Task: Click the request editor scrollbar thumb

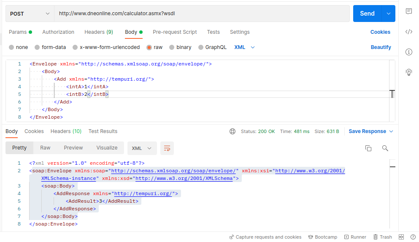Action: click(x=392, y=94)
